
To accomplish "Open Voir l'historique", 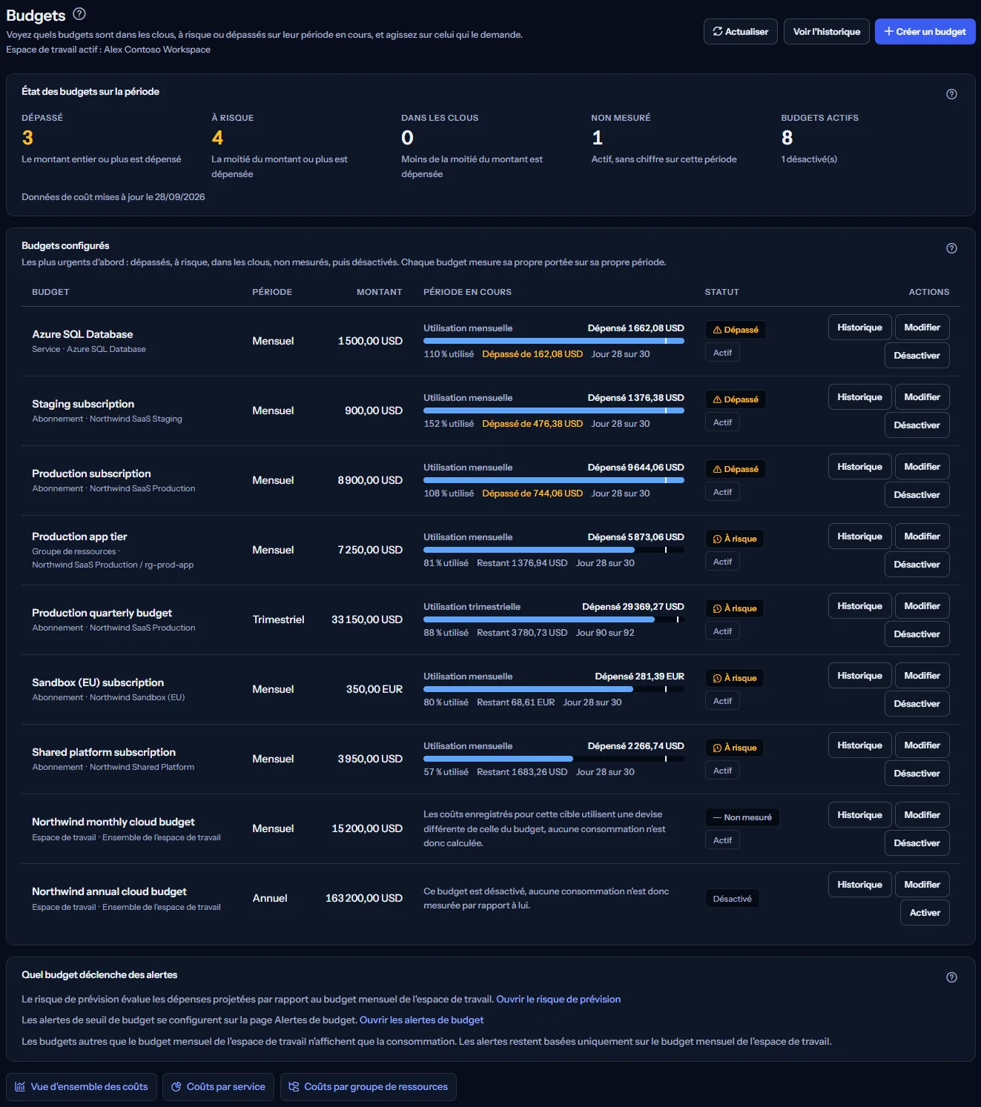I will coord(827,32).
